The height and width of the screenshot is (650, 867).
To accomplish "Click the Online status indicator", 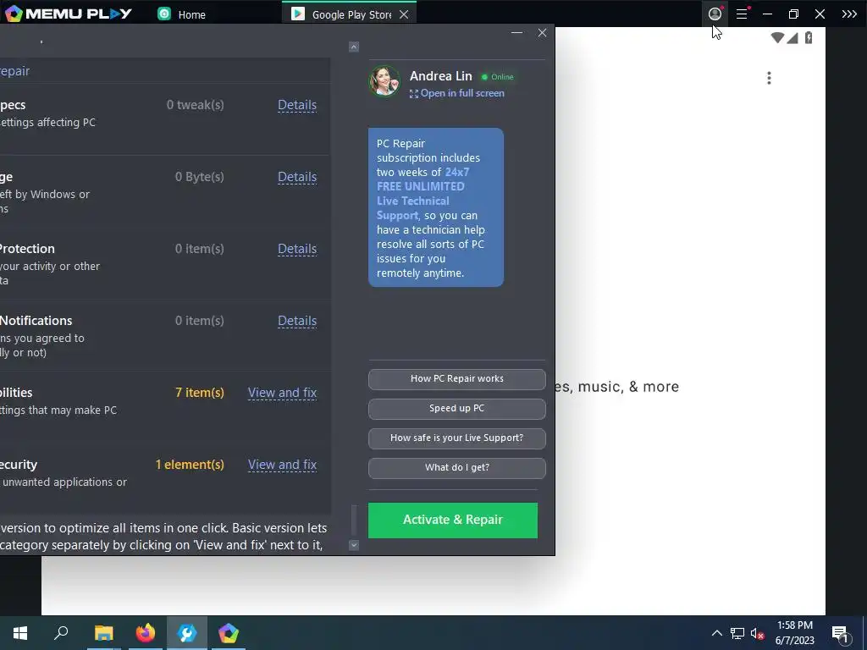I will coord(497,77).
